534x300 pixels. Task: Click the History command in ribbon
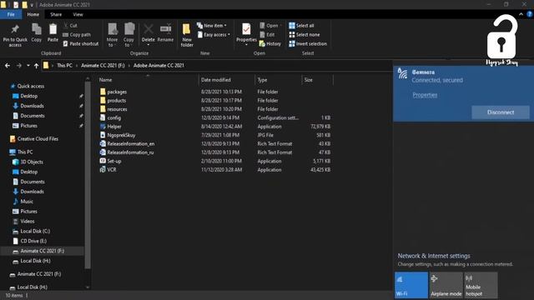tap(270, 44)
